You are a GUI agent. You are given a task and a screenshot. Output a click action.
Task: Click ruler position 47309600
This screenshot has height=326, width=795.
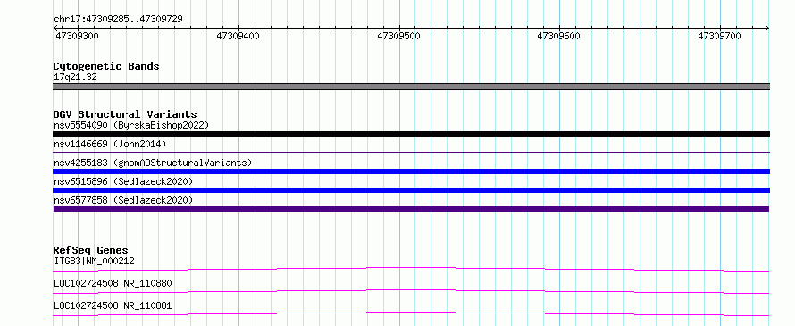tap(558, 36)
